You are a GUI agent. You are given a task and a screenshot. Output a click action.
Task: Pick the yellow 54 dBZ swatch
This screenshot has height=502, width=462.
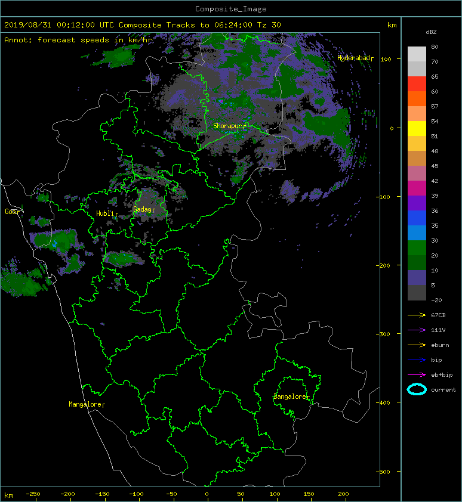(x=417, y=128)
